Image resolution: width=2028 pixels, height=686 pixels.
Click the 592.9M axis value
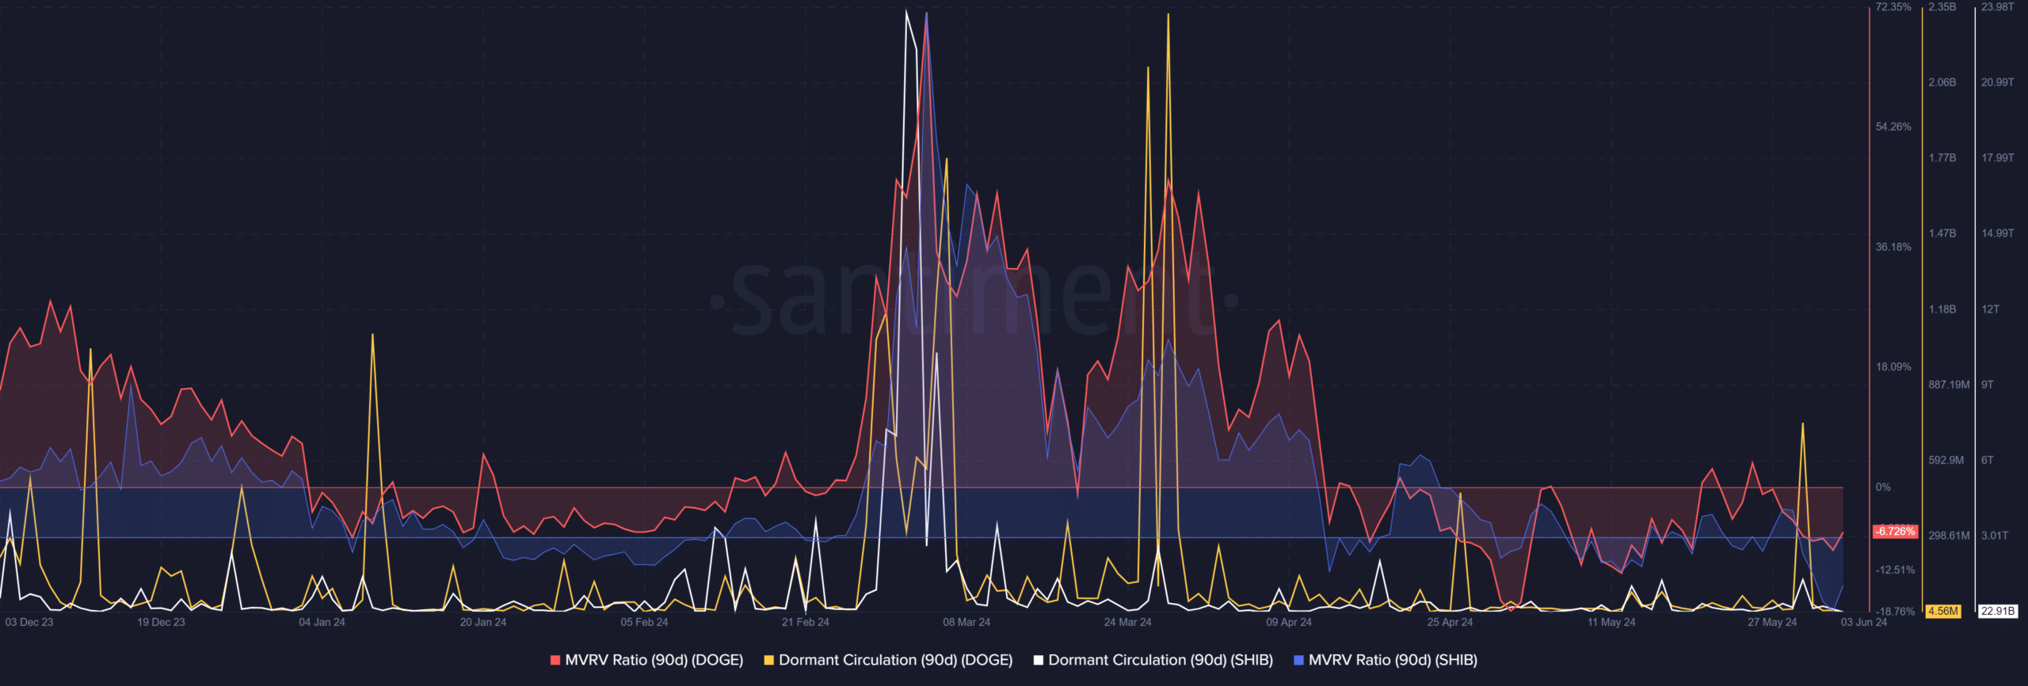click(x=1946, y=460)
